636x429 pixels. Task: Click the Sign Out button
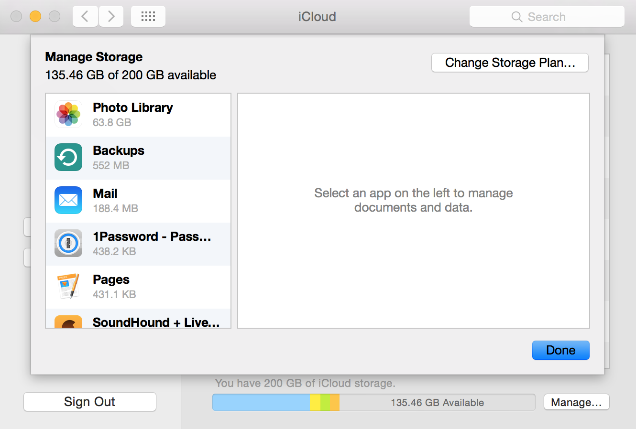(x=90, y=402)
